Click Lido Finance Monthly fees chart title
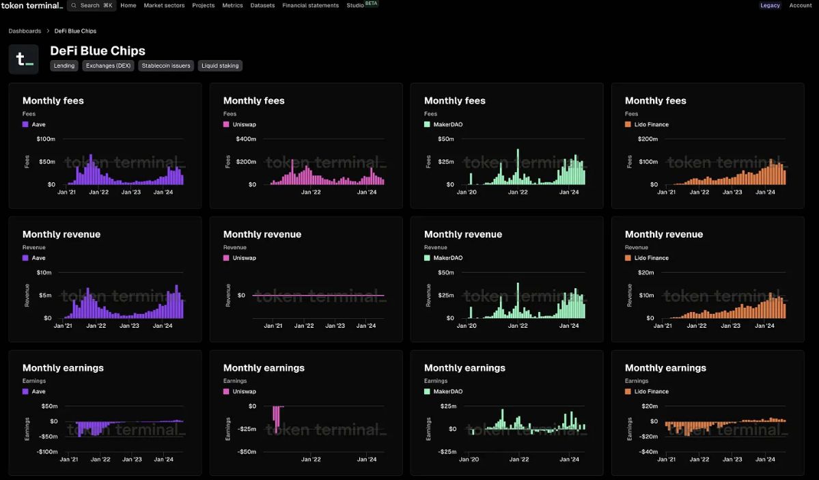The height and width of the screenshot is (480, 819). point(656,101)
